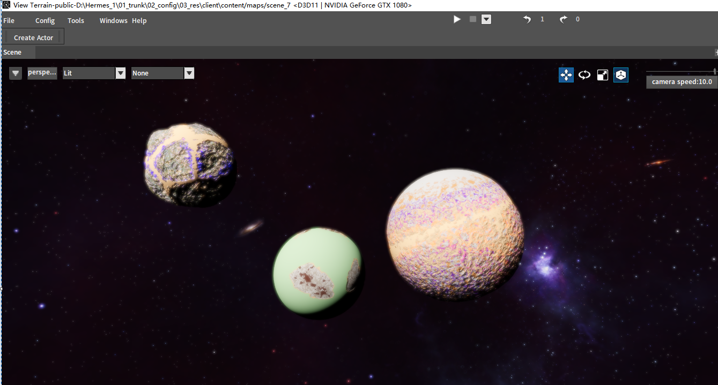Toggle the local/world coordinate cube icon

[x=621, y=75]
